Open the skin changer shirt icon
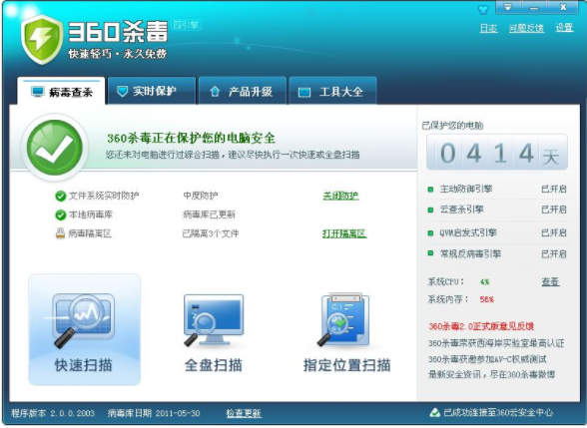 (483, 9)
